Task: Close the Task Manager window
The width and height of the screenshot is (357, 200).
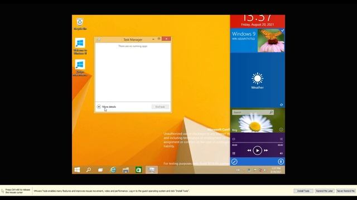Action: pyautogui.click(x=166, y=39)
